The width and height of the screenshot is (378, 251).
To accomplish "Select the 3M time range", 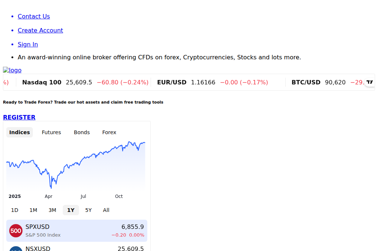I will pos(52,210).
